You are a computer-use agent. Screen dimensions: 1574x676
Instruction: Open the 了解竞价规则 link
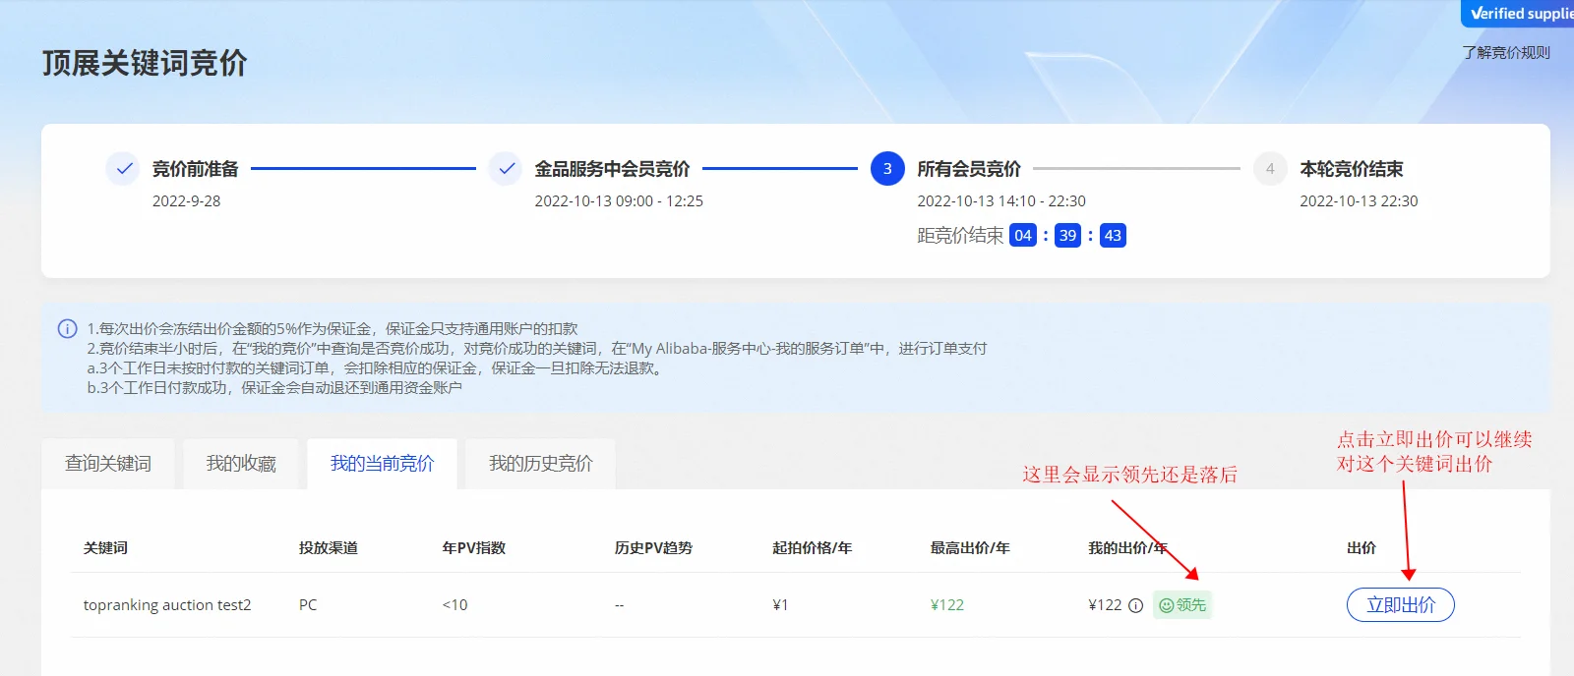(x=1505, y=52)
